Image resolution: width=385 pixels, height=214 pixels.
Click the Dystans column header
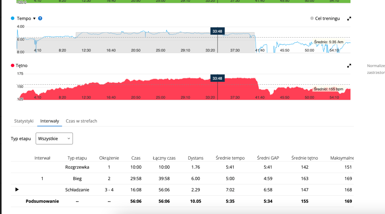[195, 158]
